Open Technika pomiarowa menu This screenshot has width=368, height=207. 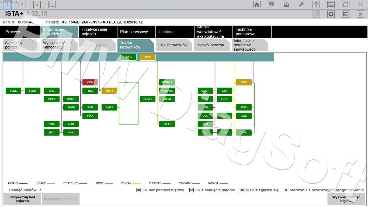coord(252,32)
